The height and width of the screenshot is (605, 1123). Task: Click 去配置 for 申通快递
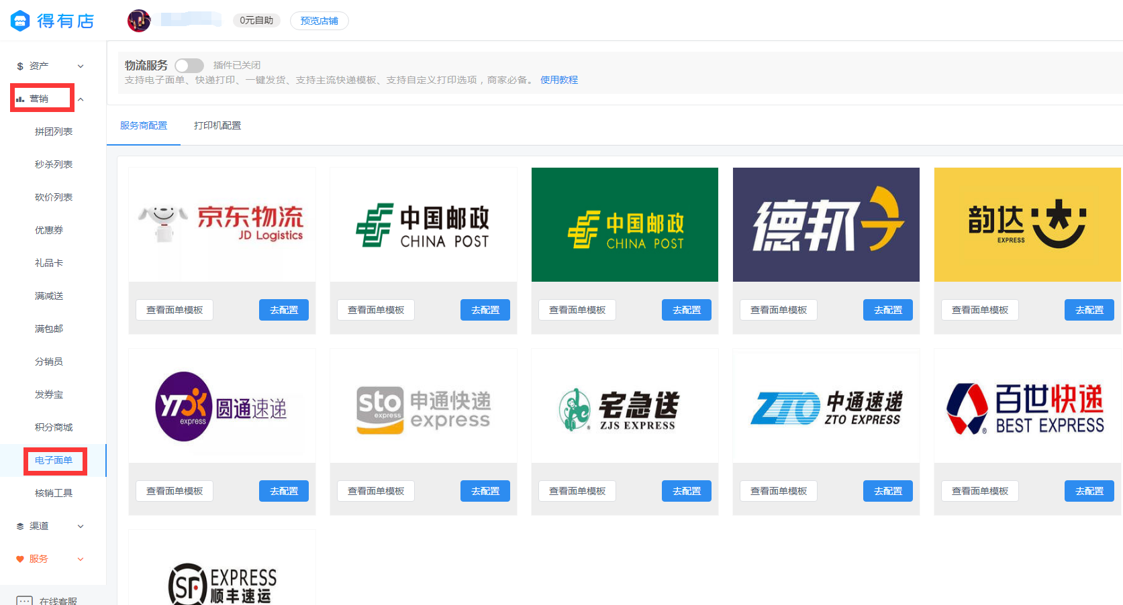point(485,491)
